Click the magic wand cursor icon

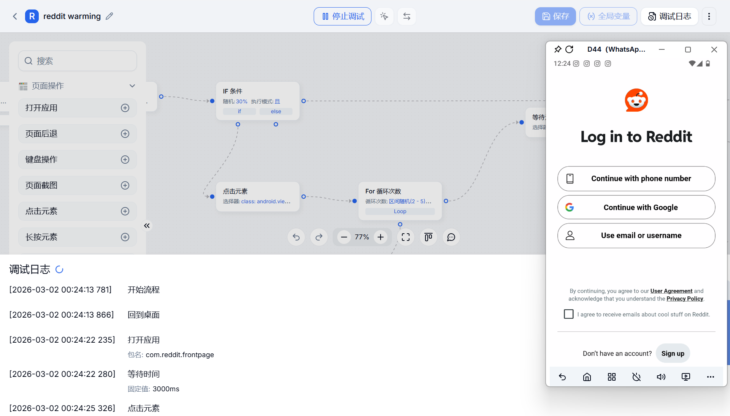point(384,16)
